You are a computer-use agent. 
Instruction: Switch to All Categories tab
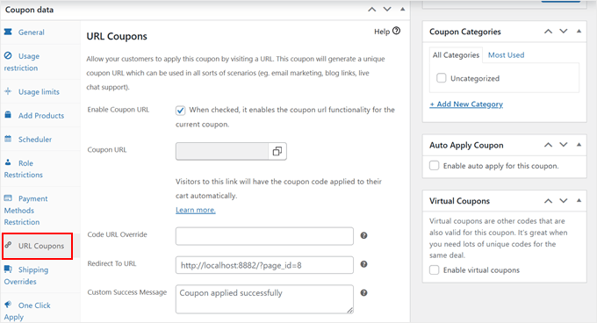pyautogui.click(x=456, y=54)
